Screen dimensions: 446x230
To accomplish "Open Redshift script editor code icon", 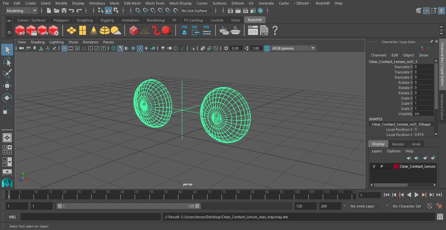I will pyautogui.click(x=253, y=31).
